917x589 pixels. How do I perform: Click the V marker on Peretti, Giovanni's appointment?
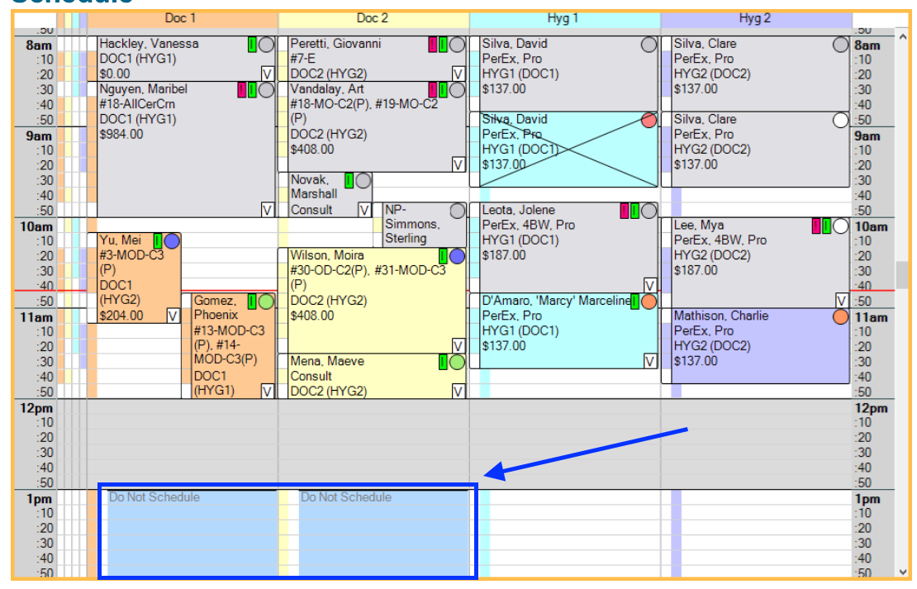pos(458,74)
